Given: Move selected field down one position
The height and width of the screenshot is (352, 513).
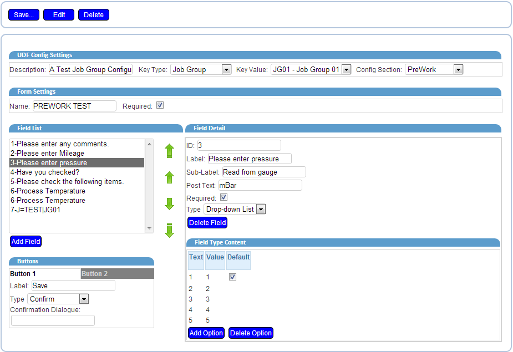Looking at the screenshot, I should coord(169,204).
